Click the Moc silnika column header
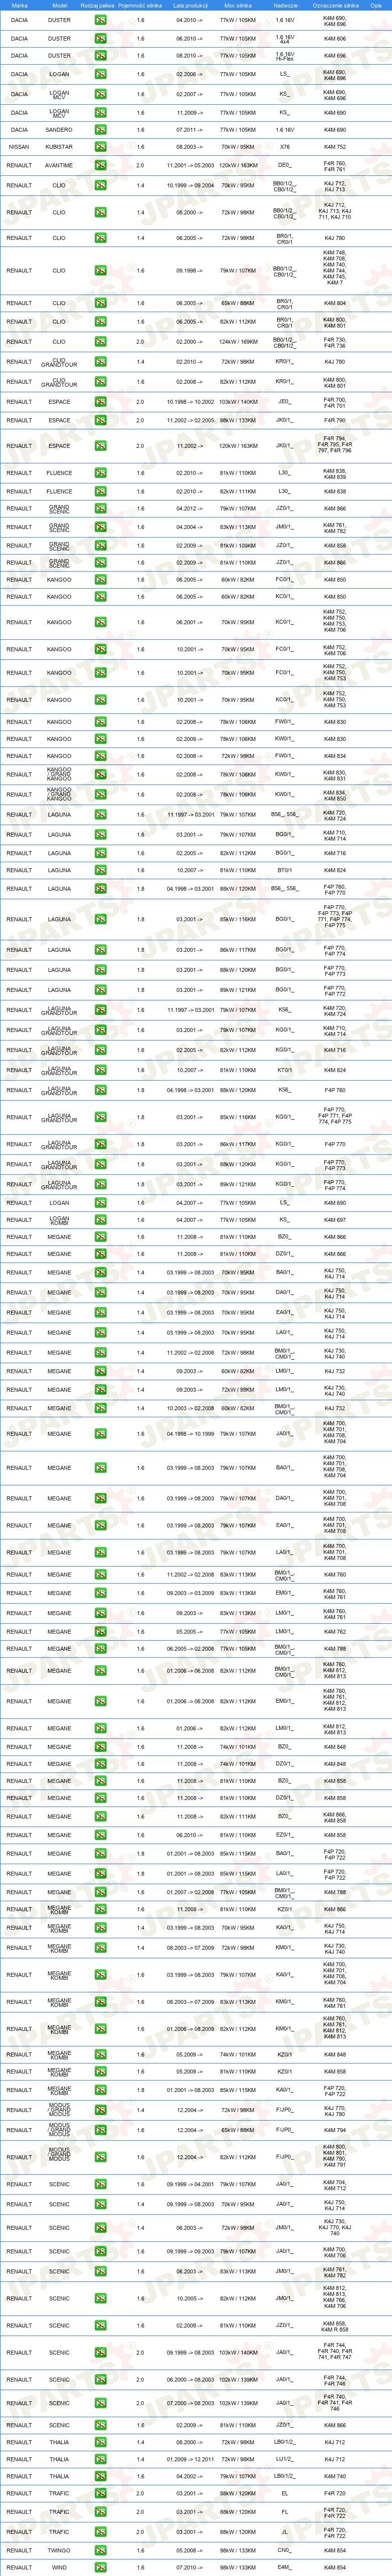 [238, 5]
